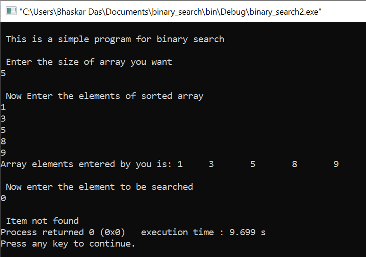Click 'Now Enter the elements of sorted array' line
This screenshot has height=257, width=366.
[105, 96]
